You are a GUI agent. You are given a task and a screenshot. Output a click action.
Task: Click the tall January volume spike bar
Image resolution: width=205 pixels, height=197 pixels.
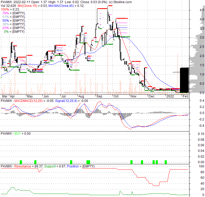(178, 74)
